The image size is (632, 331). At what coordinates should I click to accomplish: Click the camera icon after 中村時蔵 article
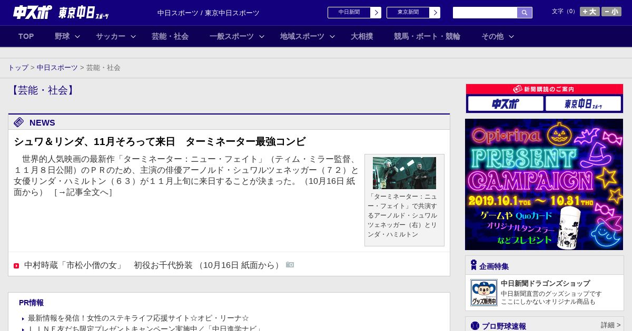(290, 265)
